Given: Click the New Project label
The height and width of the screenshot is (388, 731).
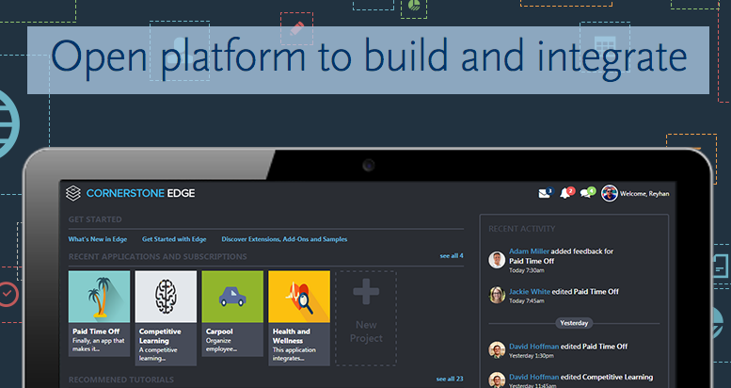Looking at the screenshot, I should pos(366,331).
